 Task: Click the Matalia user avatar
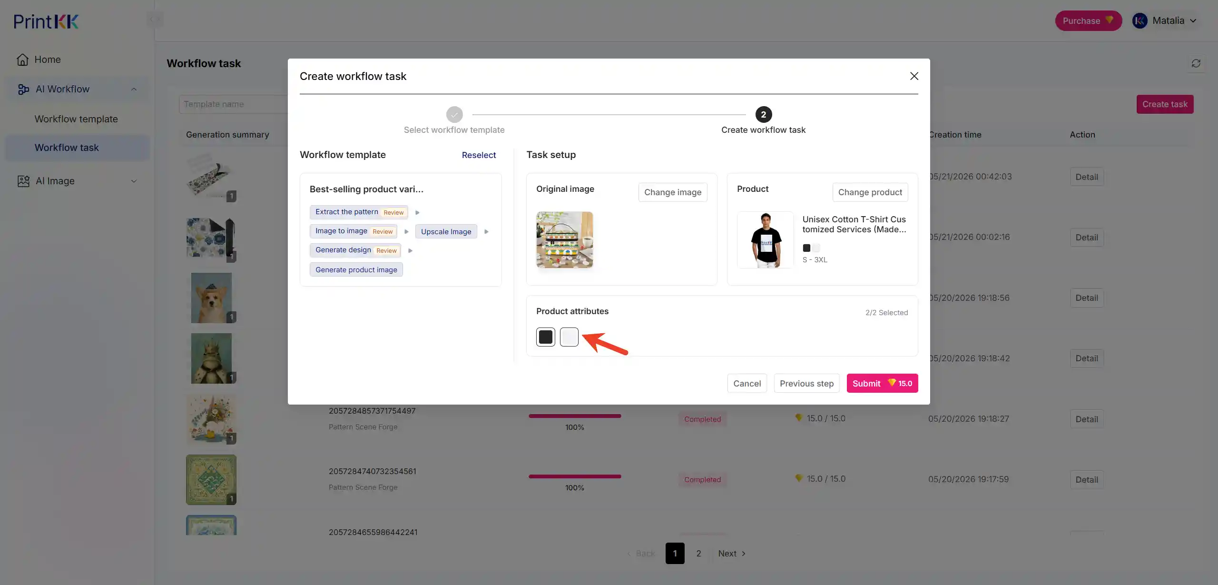[x=1139, y=20]
